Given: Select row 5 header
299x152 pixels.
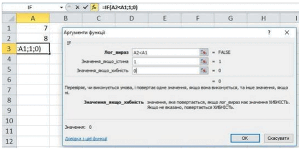Looking at the screenshot, I should [9, 69].
